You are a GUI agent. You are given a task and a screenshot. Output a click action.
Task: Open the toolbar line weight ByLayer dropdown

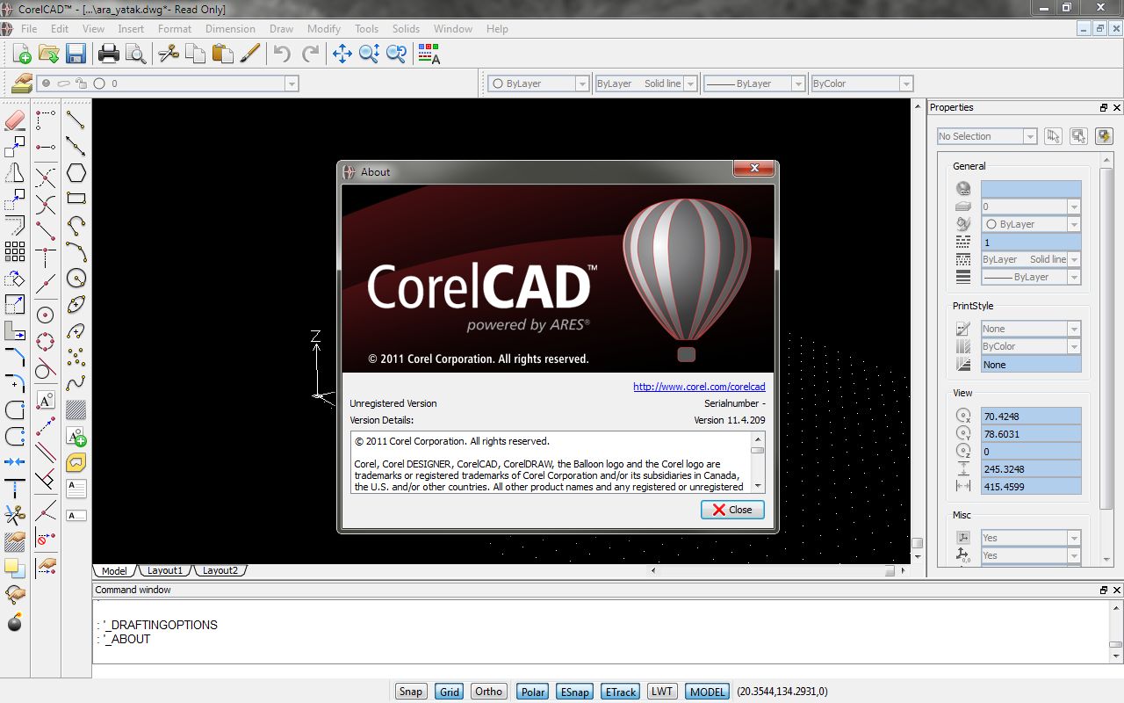click(798, 83)
